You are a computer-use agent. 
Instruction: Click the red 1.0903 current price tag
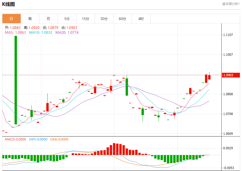[231, 75]
